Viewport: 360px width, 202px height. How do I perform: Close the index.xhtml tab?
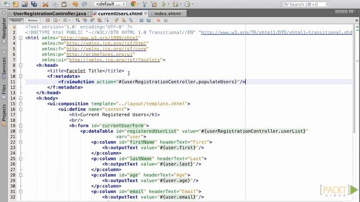(x=184, y=13)
